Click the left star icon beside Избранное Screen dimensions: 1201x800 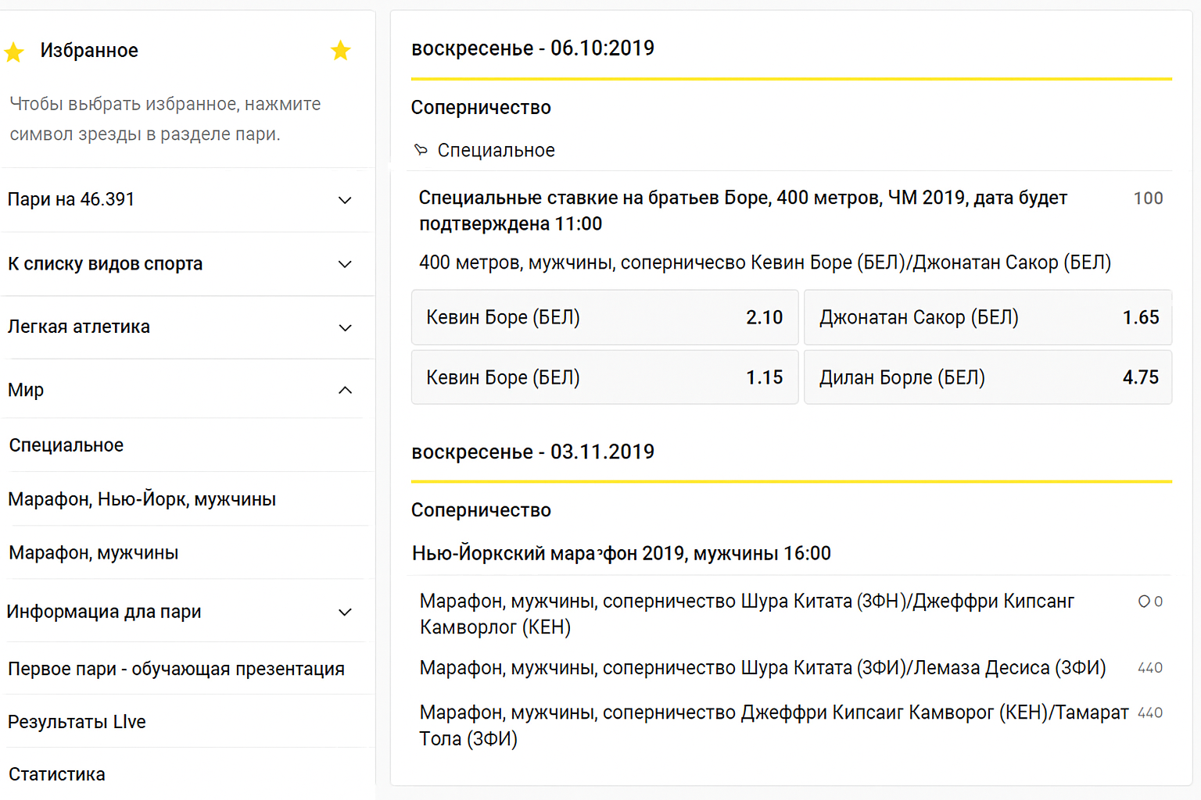click(14, 52)
